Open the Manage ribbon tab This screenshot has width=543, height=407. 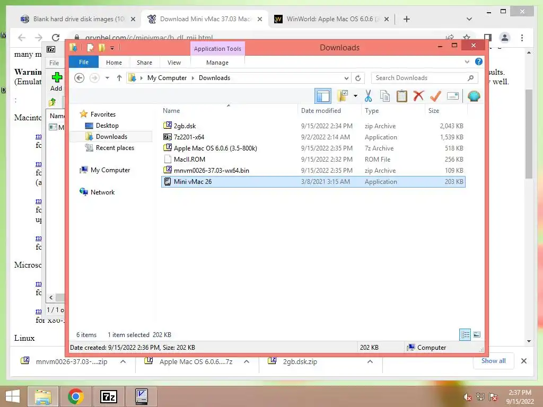click(217, 63)
